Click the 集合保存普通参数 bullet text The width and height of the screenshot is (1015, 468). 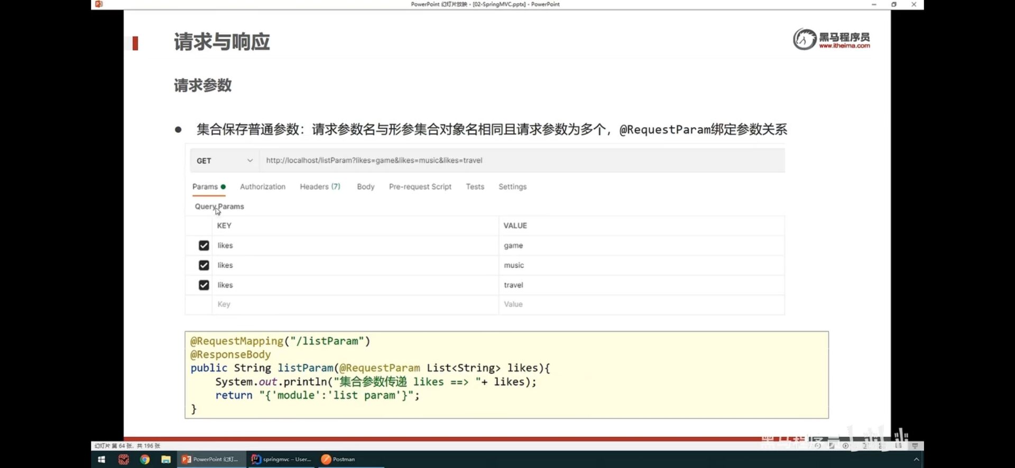click(x=492, y=129)
